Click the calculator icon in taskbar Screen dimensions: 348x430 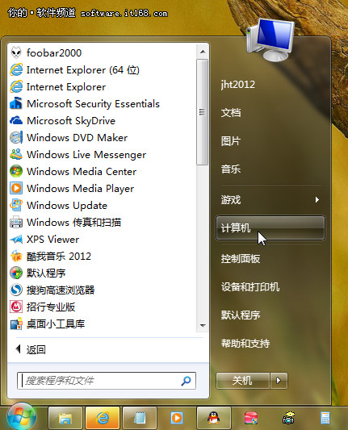click(x=325, y=419)
